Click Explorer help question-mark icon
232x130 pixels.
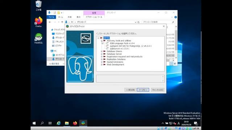tap(175, 17)
